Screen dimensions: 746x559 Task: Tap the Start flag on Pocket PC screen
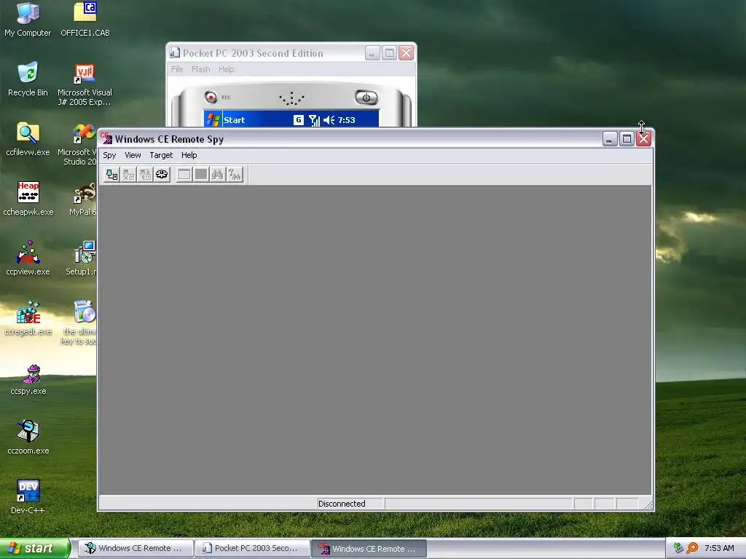point(213,120)
